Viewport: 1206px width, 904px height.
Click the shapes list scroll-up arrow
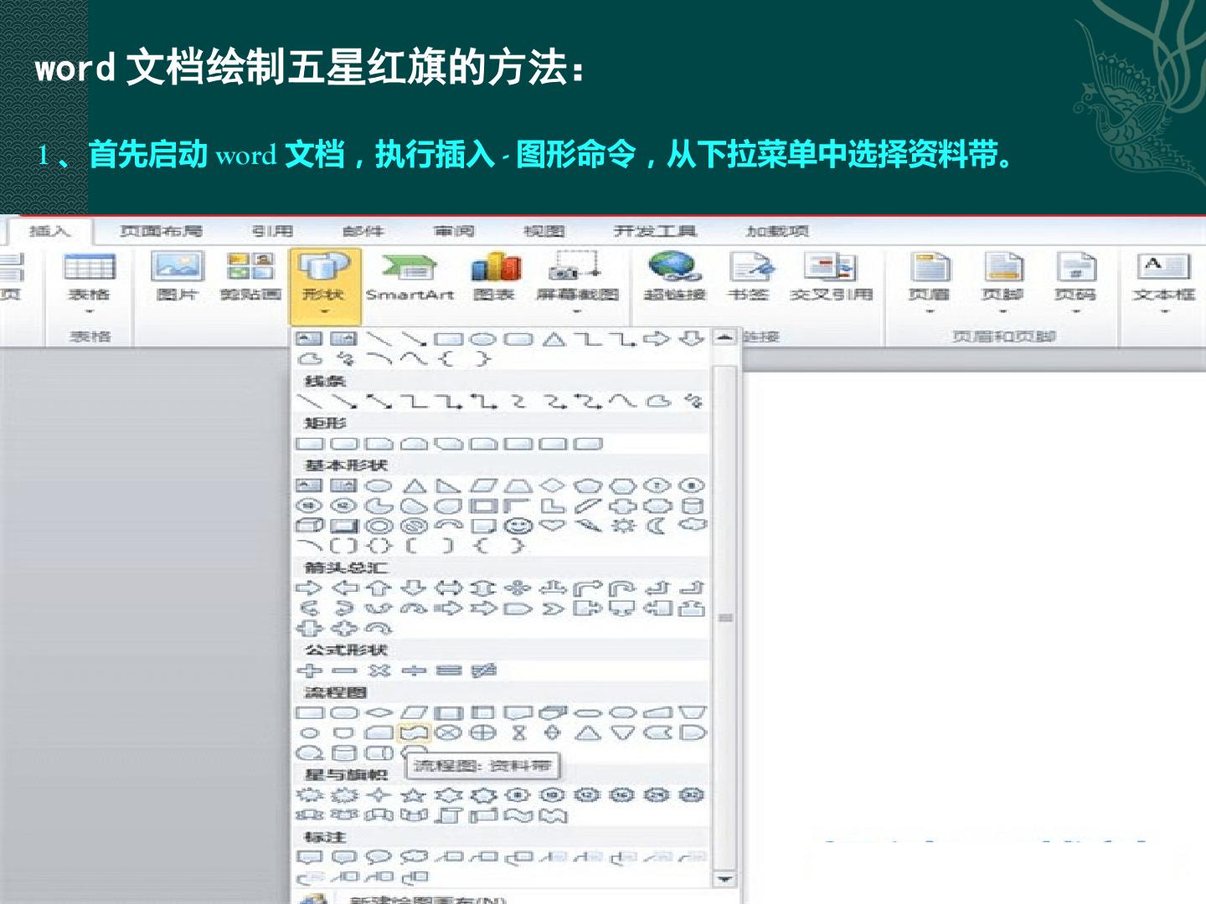724,337
